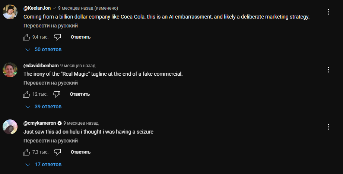The height and width of the screenshot is (174, 343).
Task: Like the @davidrbenham comment
Action: click(26, 94)
